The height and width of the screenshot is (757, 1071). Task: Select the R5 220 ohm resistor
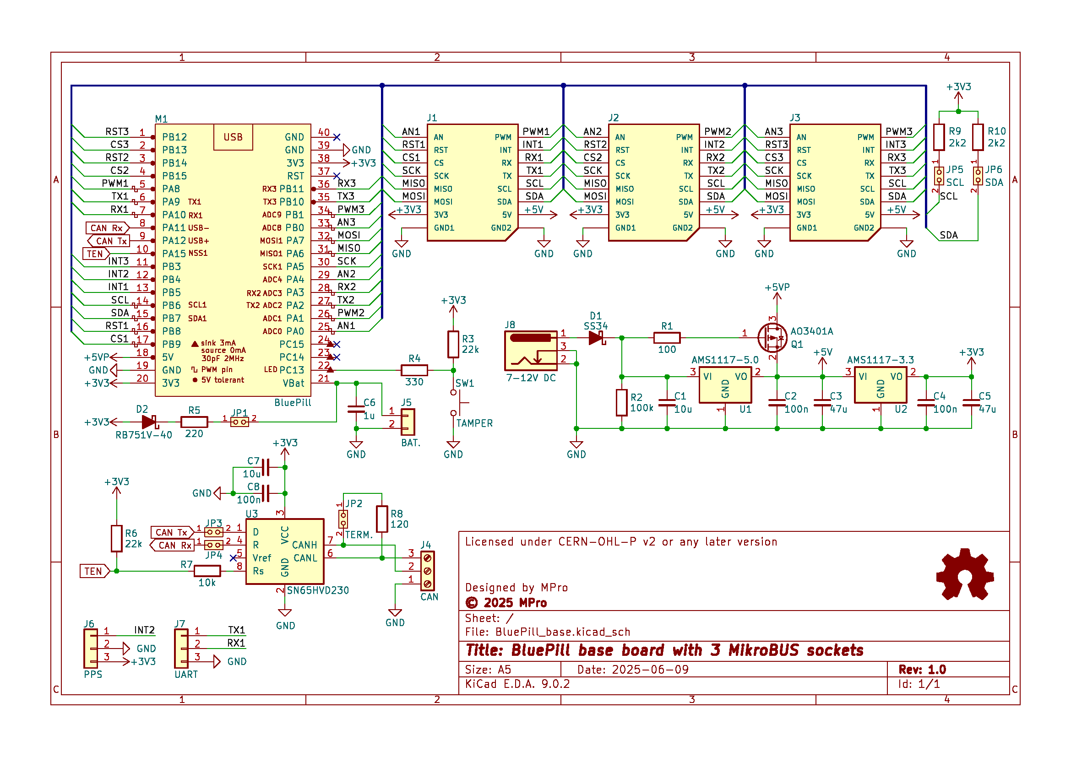pyautogui.click(x=194, y=422)
